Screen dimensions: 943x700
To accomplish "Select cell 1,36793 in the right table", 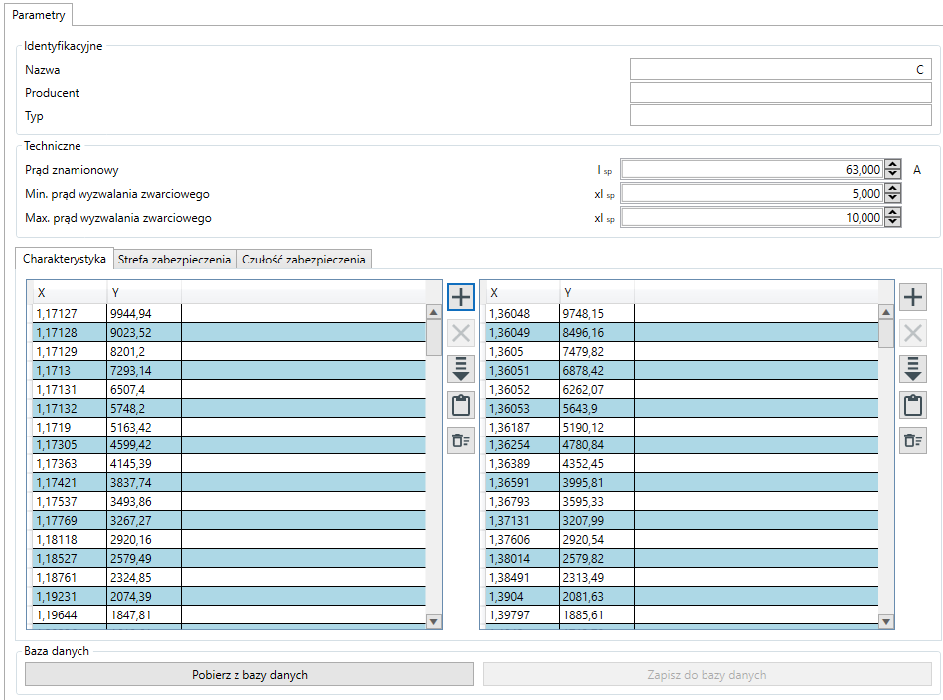I will 523,502.
